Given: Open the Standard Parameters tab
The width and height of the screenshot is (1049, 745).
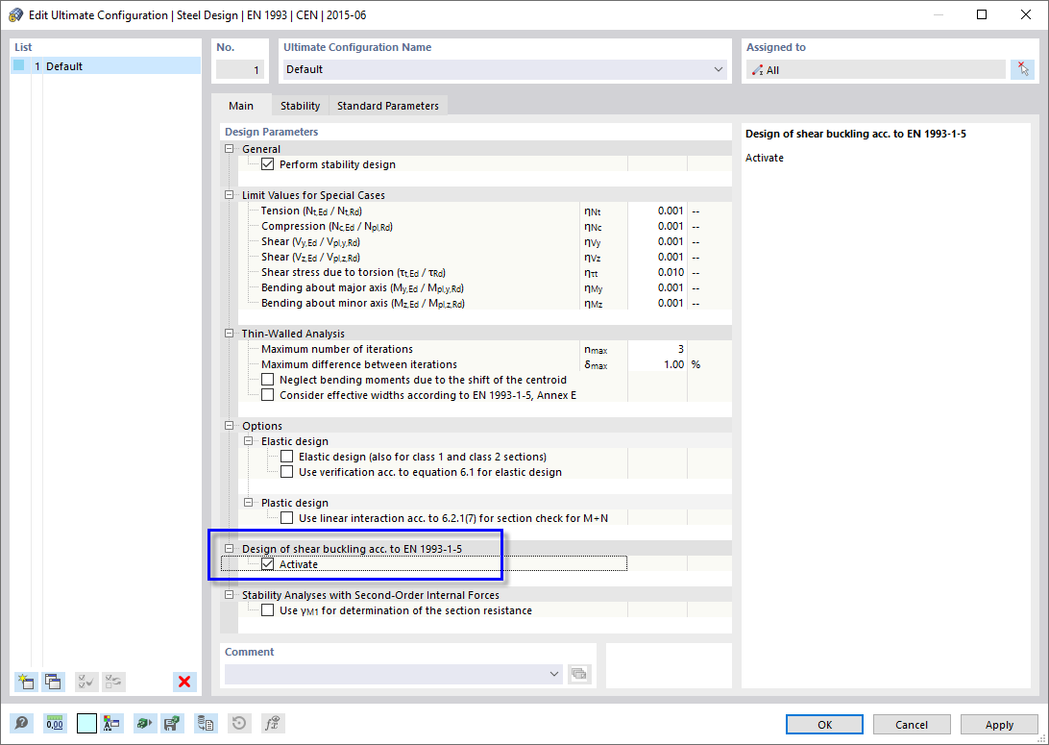Looking at the screenshot, I should click(387, 105).
